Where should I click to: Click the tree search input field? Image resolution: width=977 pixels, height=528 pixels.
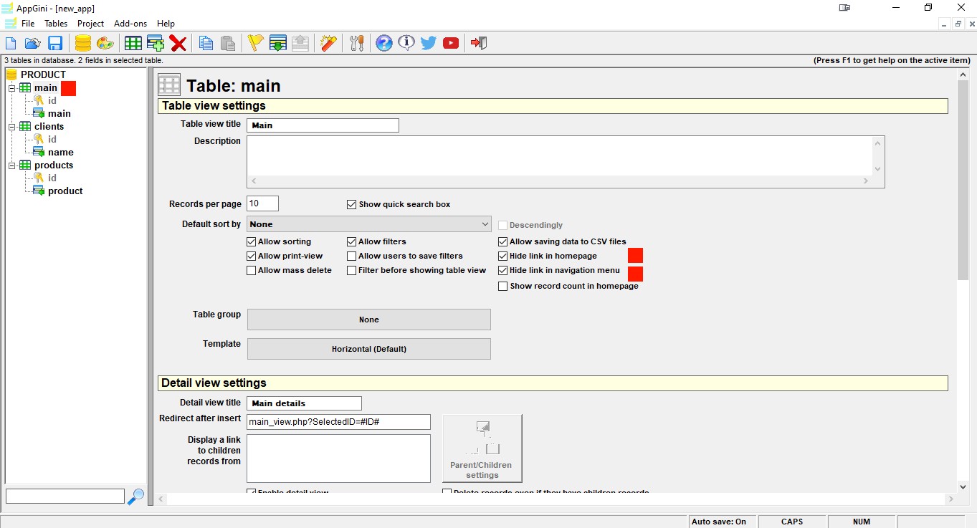(x=65, y=496)
